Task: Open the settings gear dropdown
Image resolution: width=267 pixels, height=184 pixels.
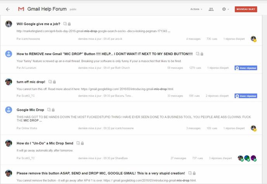Action: pos(225,9)
